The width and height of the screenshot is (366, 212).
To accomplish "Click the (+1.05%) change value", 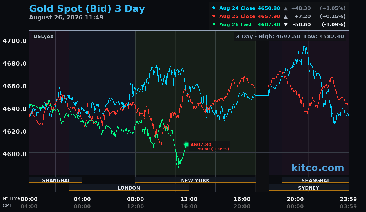I will click(333, 8).
